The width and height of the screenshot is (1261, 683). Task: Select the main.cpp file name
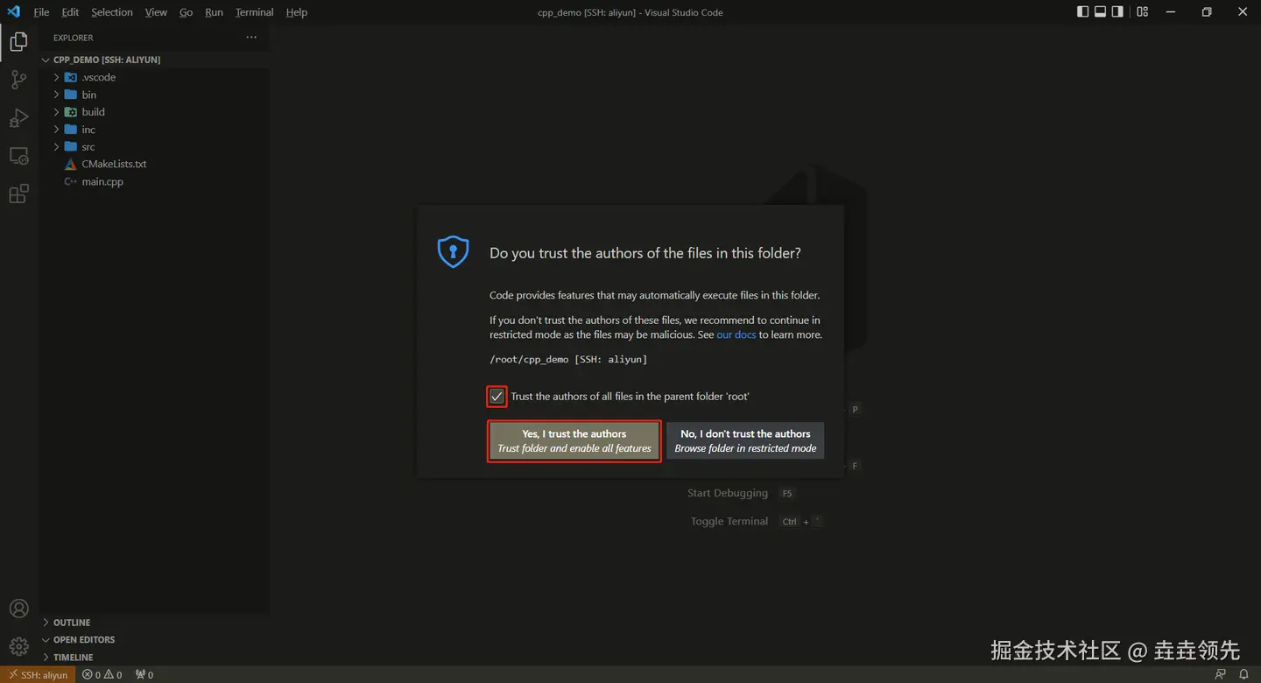[102, 182]
